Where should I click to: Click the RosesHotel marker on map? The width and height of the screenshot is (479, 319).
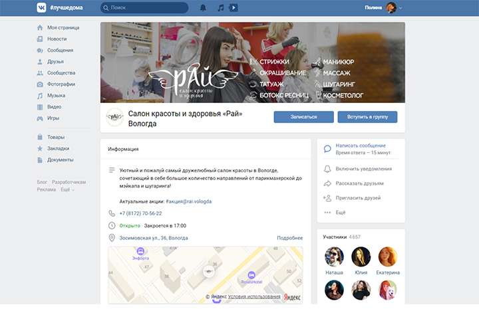251,275
